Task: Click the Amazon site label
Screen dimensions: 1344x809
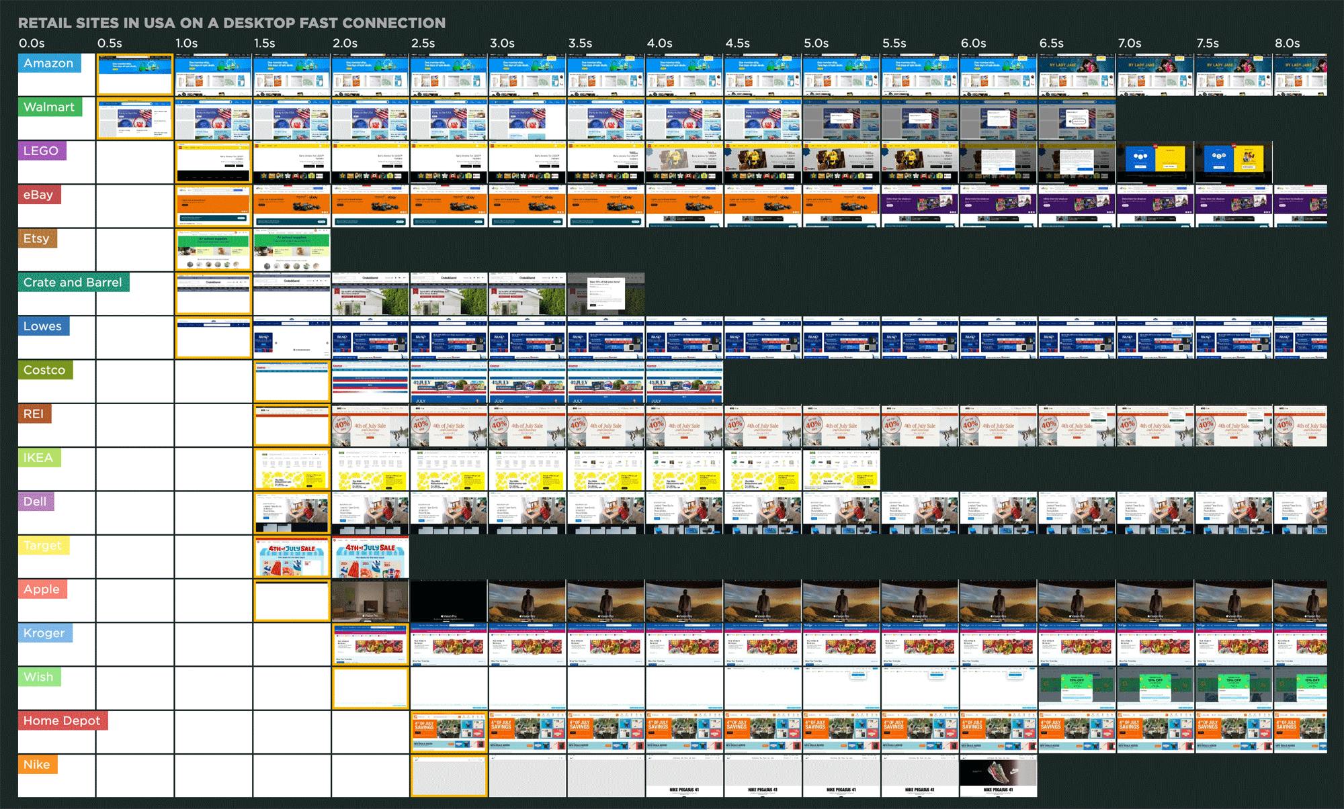Action: 48,64
